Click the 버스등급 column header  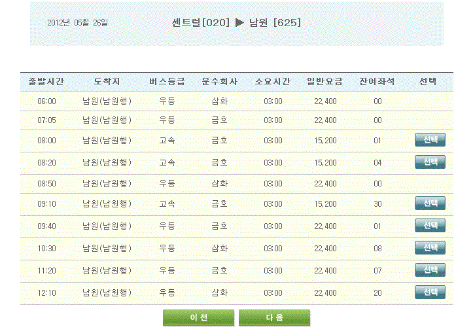tap(167, 82)
